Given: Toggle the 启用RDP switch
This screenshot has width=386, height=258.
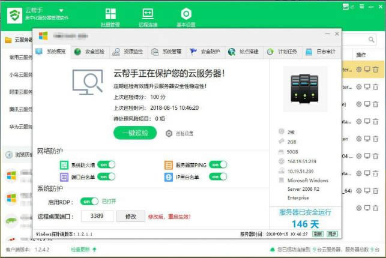Looking at the screenshot, I should 89,202.
